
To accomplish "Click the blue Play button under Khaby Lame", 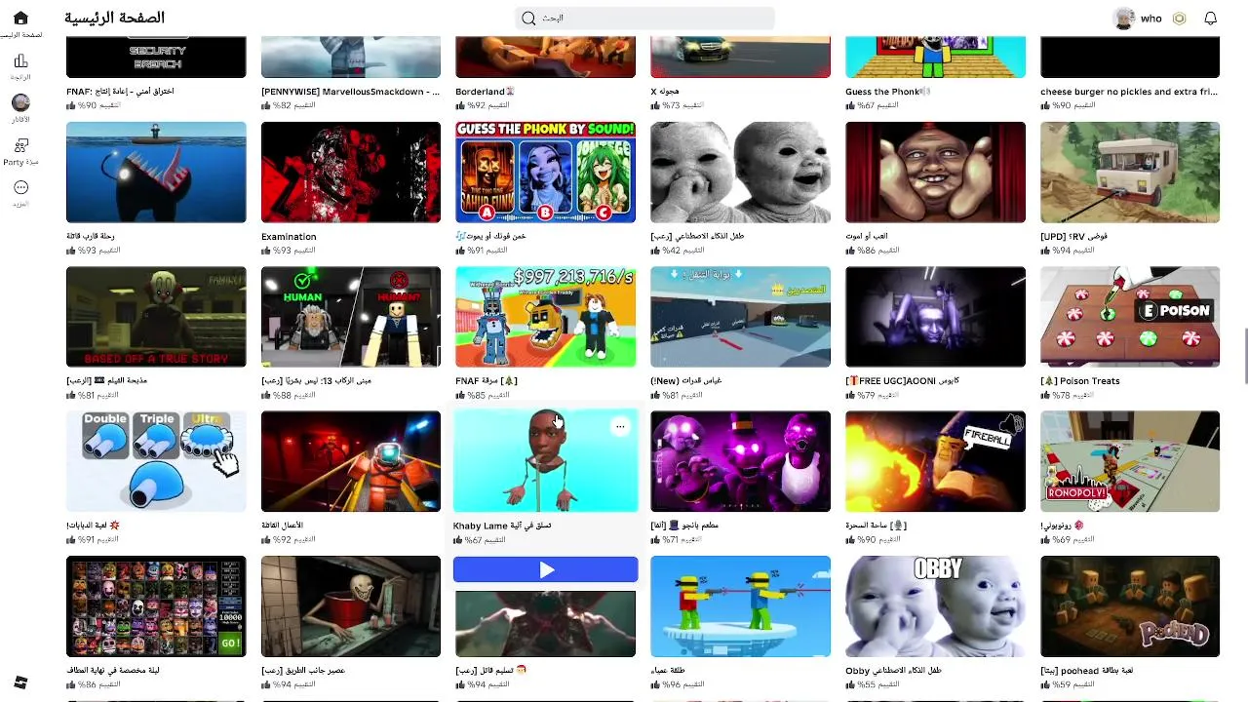I will pos(546,569).
